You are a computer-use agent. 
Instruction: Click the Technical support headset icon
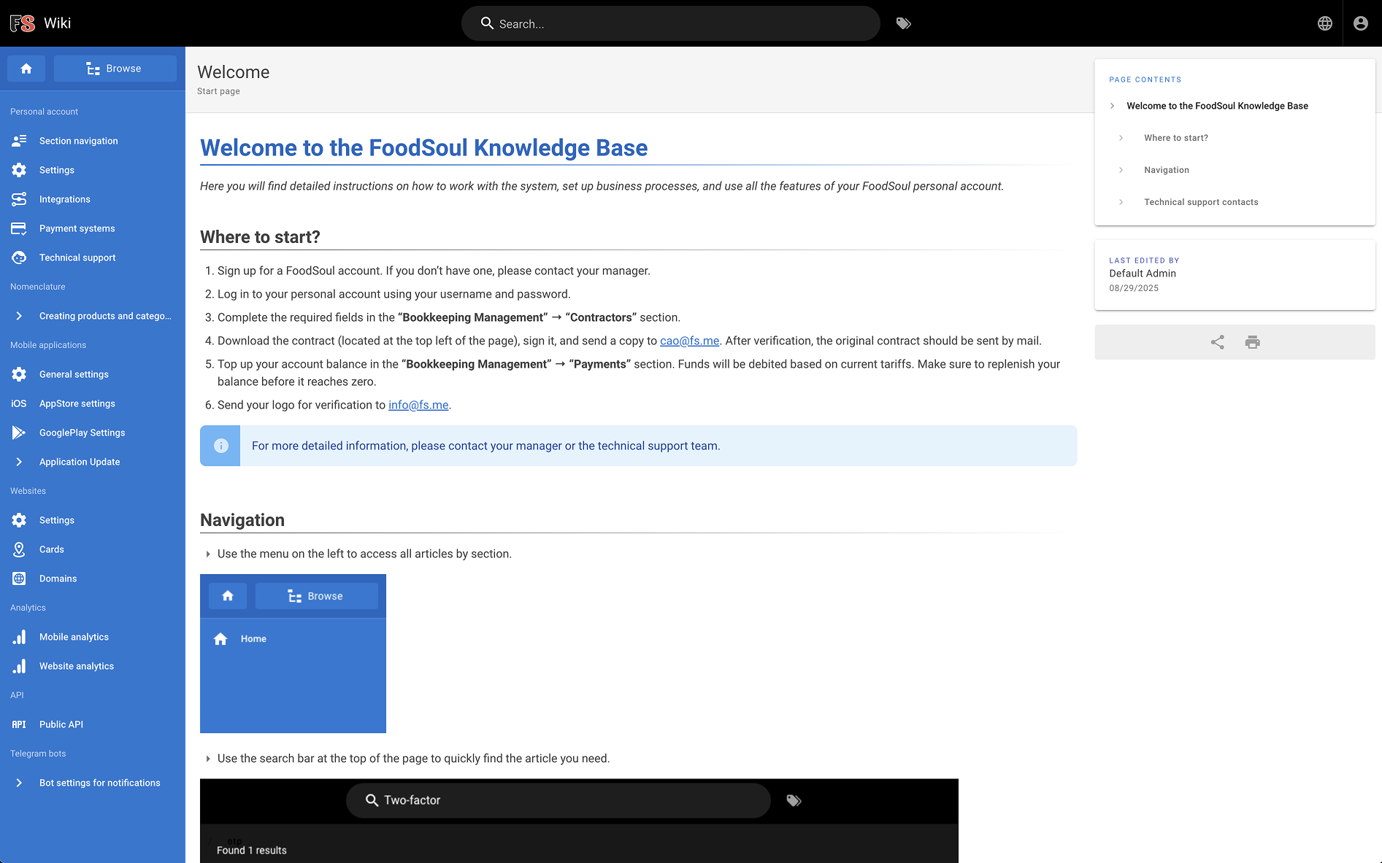pyautogui.click(x=19, y=258)
